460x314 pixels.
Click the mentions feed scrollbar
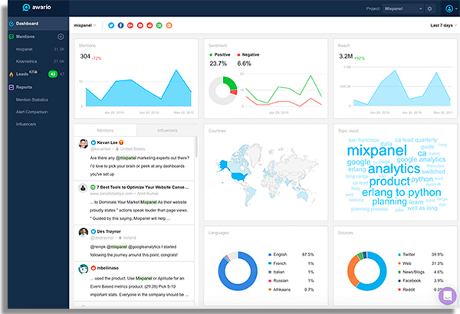pyautogui.click(x=196, y=147)
